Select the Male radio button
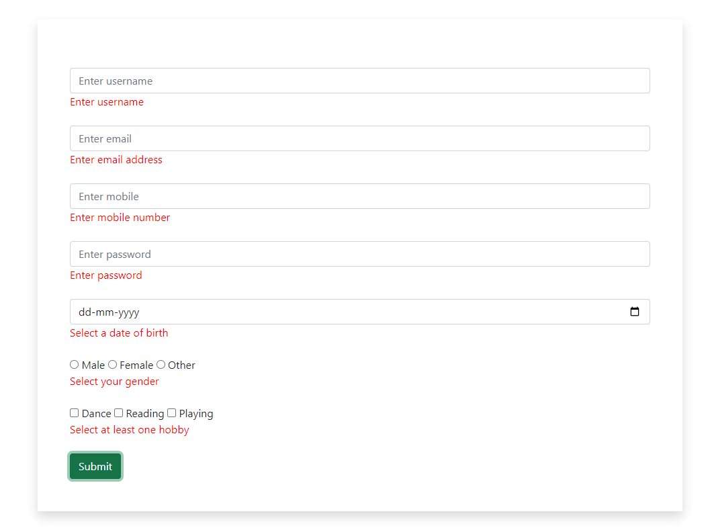The height and width of the screenshot is (528, 712). (75, 364)
